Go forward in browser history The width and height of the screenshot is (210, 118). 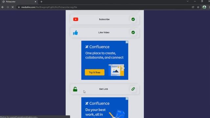pos(8,7)
